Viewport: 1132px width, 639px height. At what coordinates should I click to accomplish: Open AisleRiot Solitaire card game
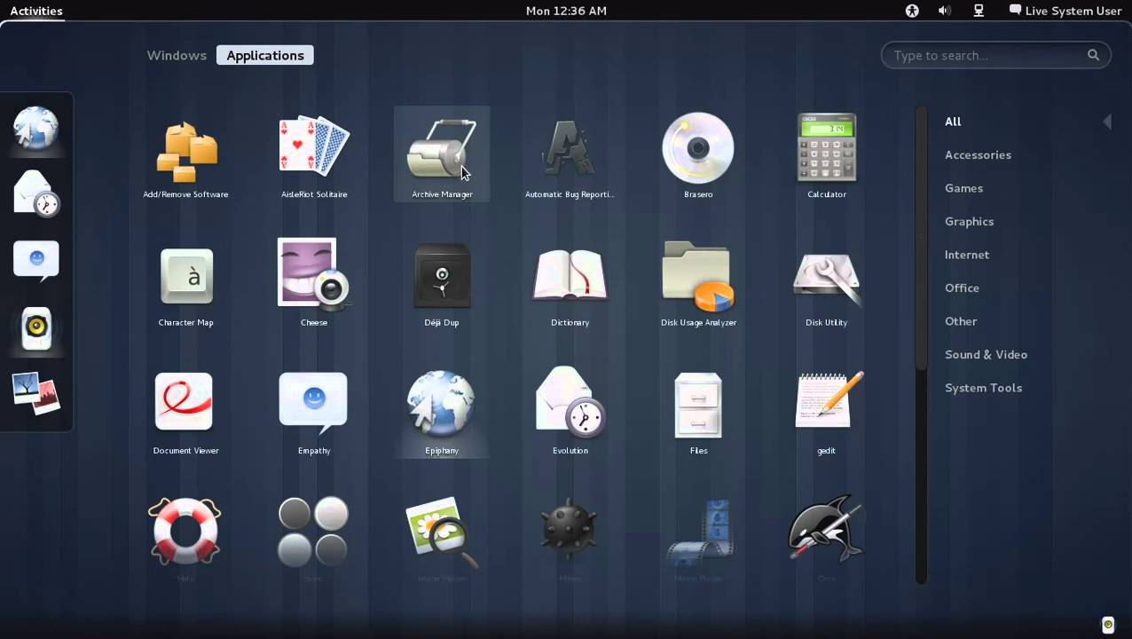coord(314,153)
